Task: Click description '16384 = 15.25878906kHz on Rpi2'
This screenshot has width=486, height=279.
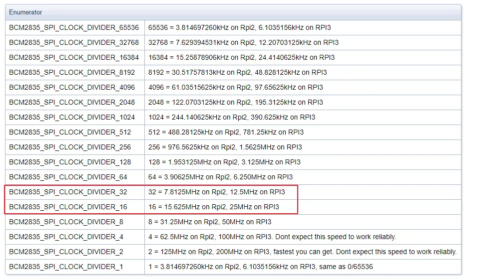Action: pos(241,57)
